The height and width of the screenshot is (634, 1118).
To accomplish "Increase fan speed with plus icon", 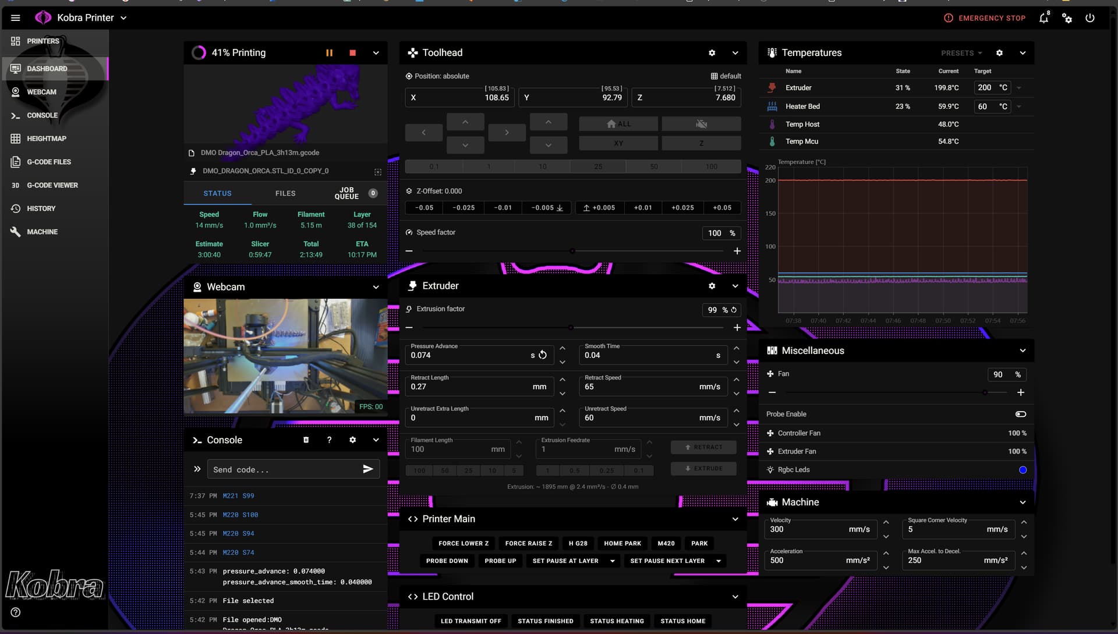I will [1021, 392].
